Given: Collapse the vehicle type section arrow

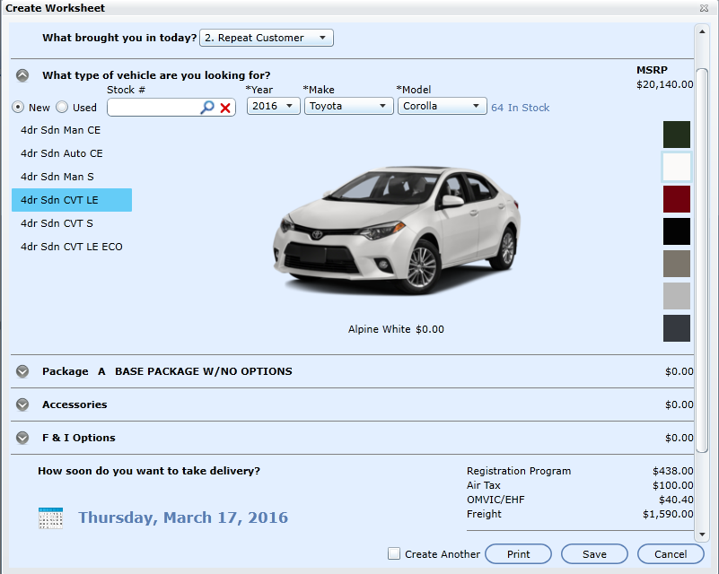Looking at the screenshot, I should pyautogui.click(x=22, y=76).
